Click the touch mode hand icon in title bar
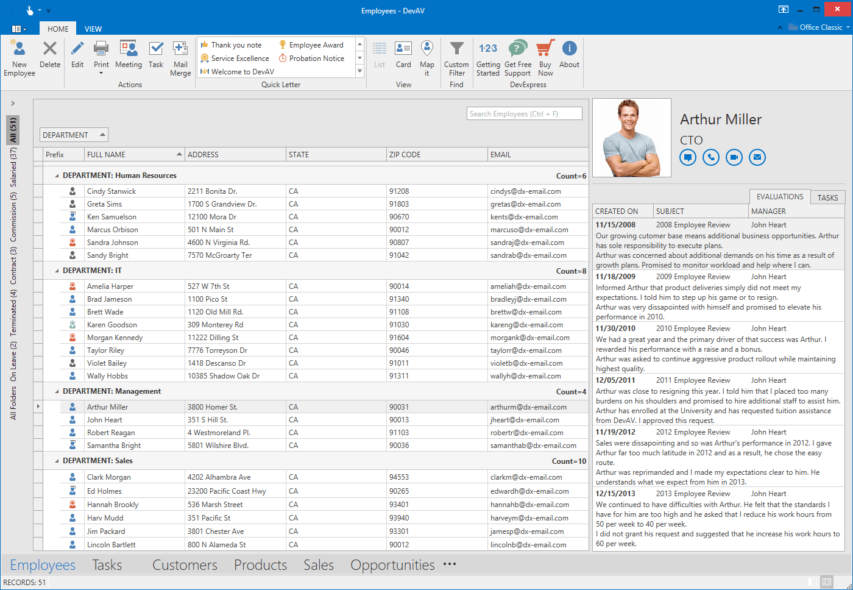 29,10
